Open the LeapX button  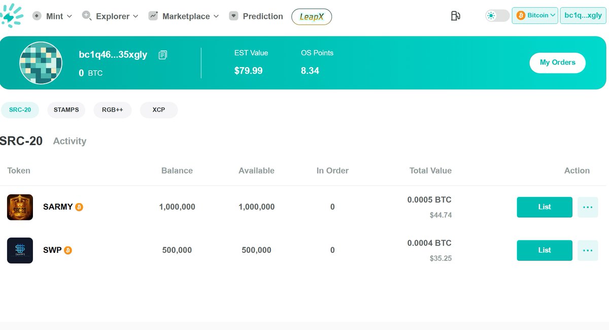(312, 17)
